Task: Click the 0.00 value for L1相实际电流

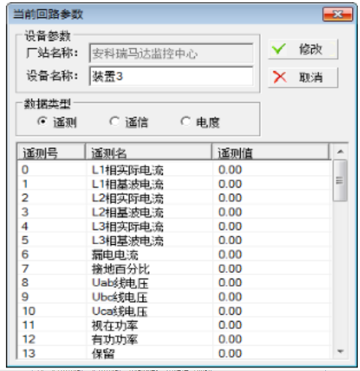Action: [230, 170]
